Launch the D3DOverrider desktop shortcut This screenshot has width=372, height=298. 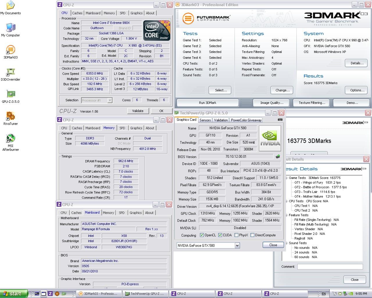coord(10,74)
